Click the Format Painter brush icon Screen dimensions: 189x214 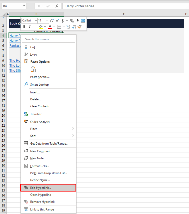(x=79, y=26)
